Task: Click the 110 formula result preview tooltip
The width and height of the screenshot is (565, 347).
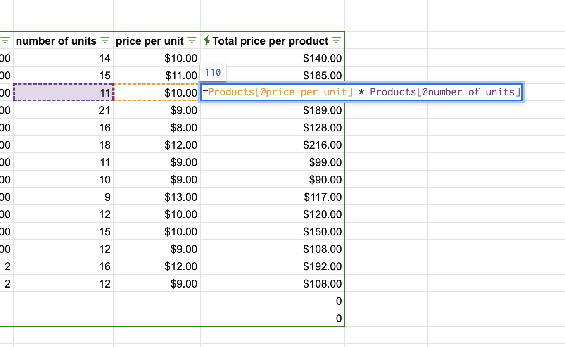Action: 213,72
